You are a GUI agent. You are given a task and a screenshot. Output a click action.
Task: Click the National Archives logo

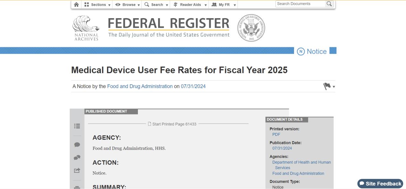pyautogui.click(x=86, y=28)
